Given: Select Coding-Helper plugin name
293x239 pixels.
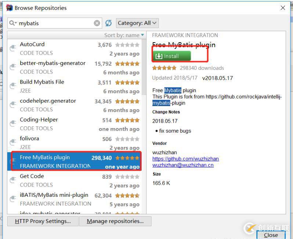Looking at the screenshot, I should 39,120.
